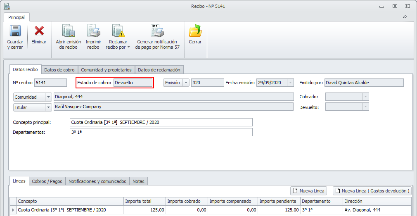Click the Departamentos text field
The width and height of the screenshot is (417, 216).
pos(161,132)
